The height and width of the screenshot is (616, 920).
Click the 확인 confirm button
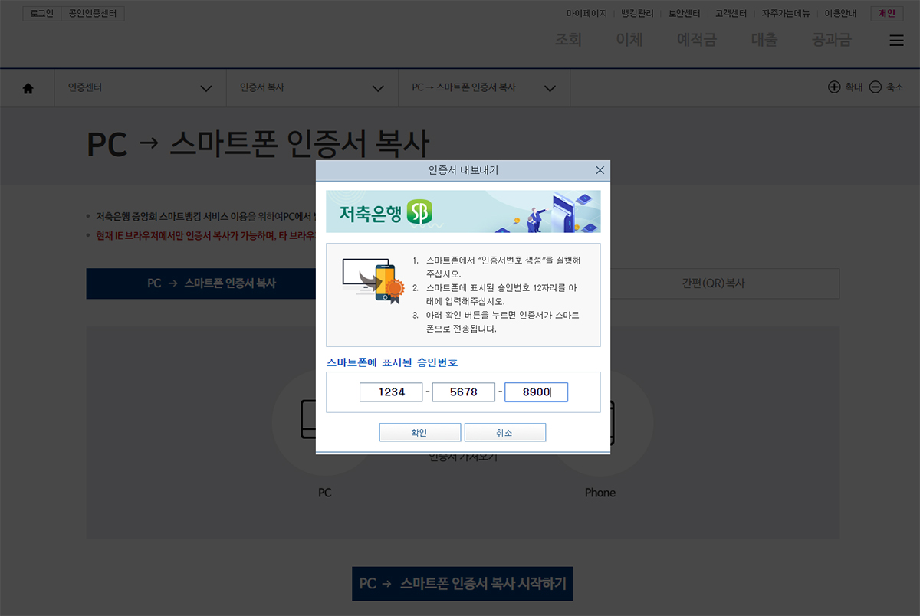[420, 431]
